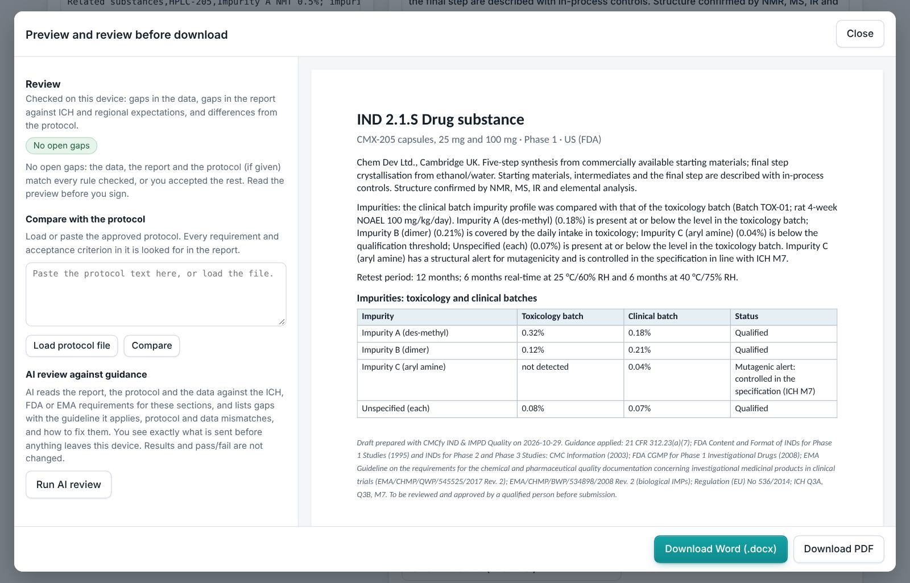Click the Mutagenic alert status cell
The height and width of the screenshot is (583, 910).
[784, 379]
